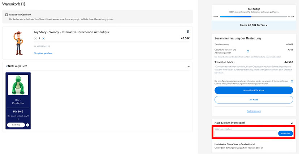Screen dimensions: 299x154
Task: Open the Toy Story Woody product title
Action: 71,32
